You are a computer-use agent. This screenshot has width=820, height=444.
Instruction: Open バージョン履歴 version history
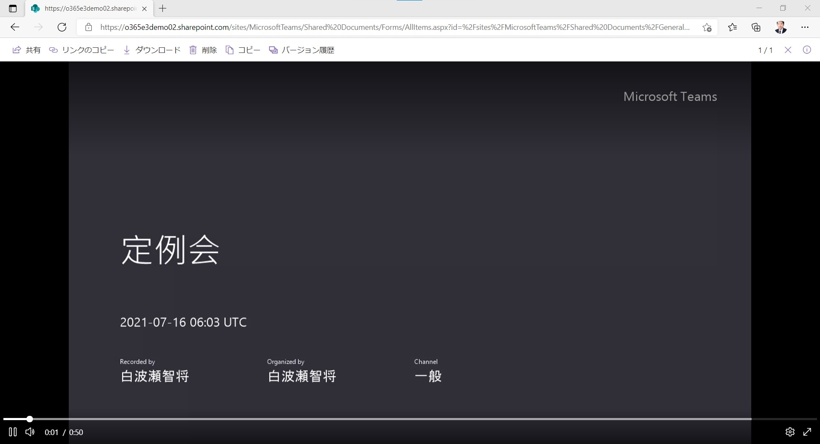tap(302, 50)
